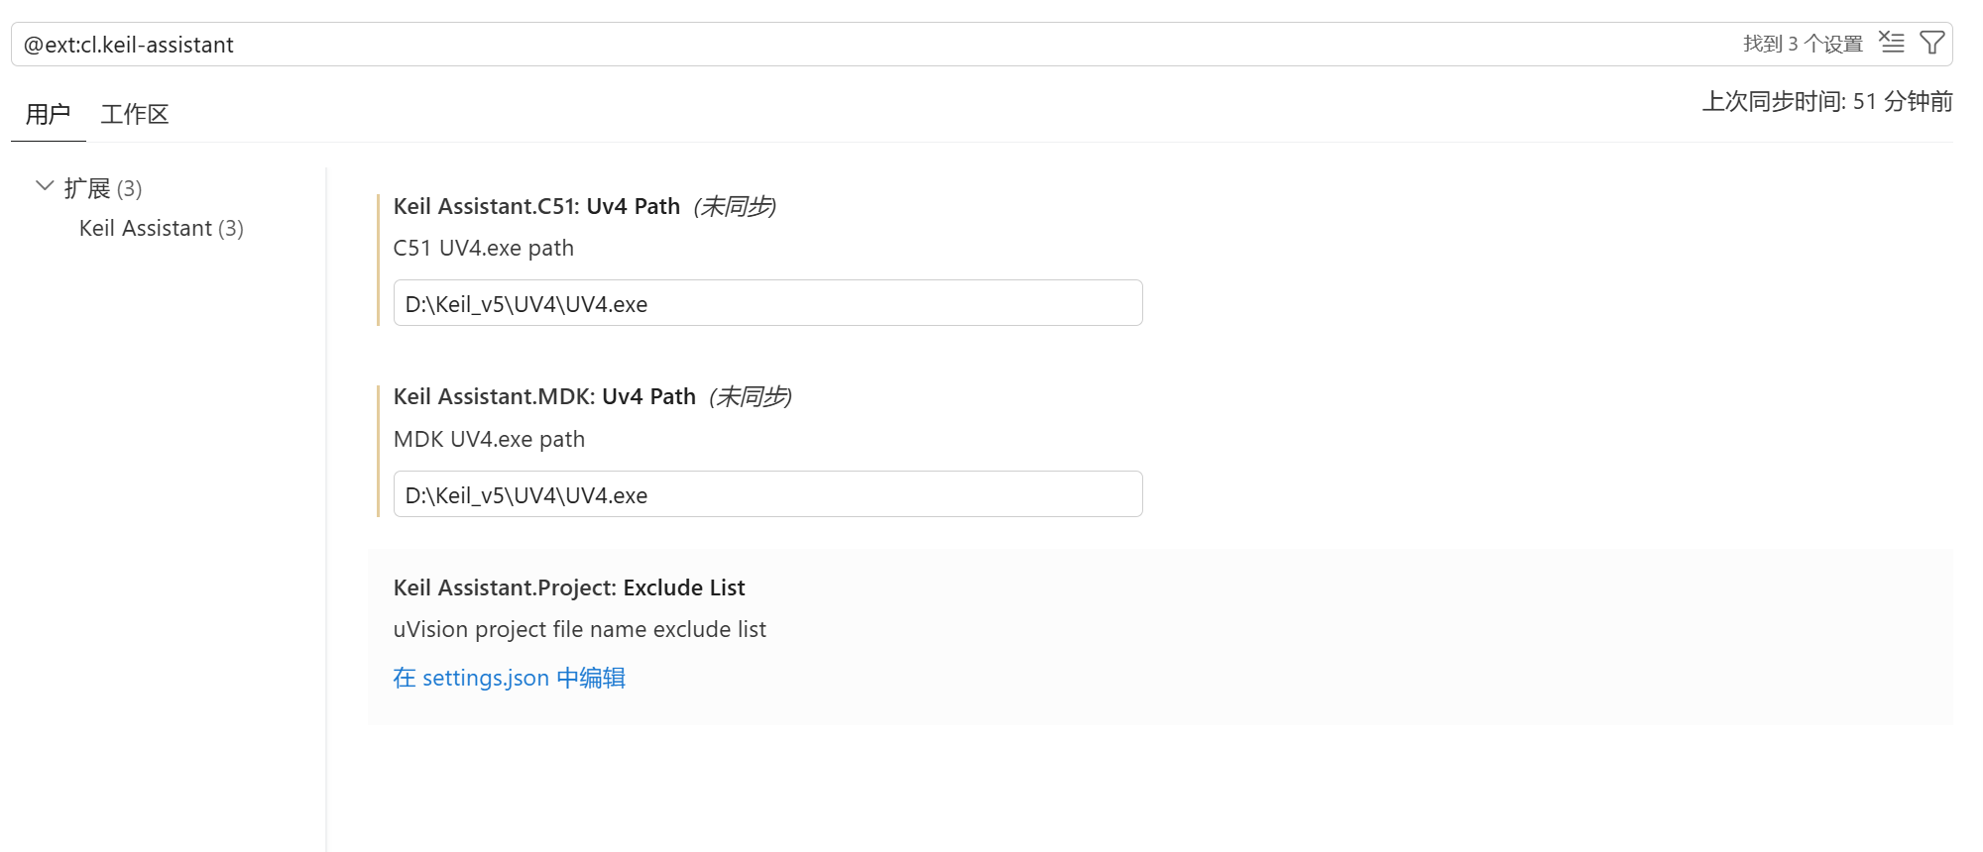Focus the C51 Uv4 Path input field
Image resolution: width=1983 pixels, height=852 pixels.
[767, 303]
